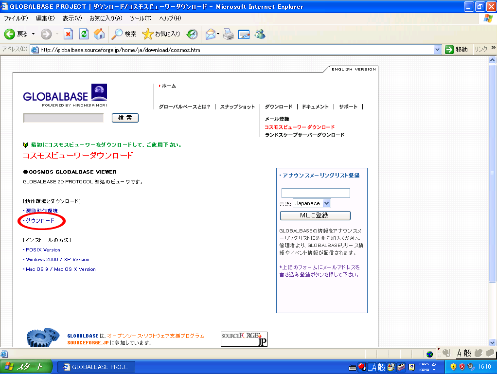
Task: Click the vertical scrollbar down arrow
Action: tap(492, 342)
